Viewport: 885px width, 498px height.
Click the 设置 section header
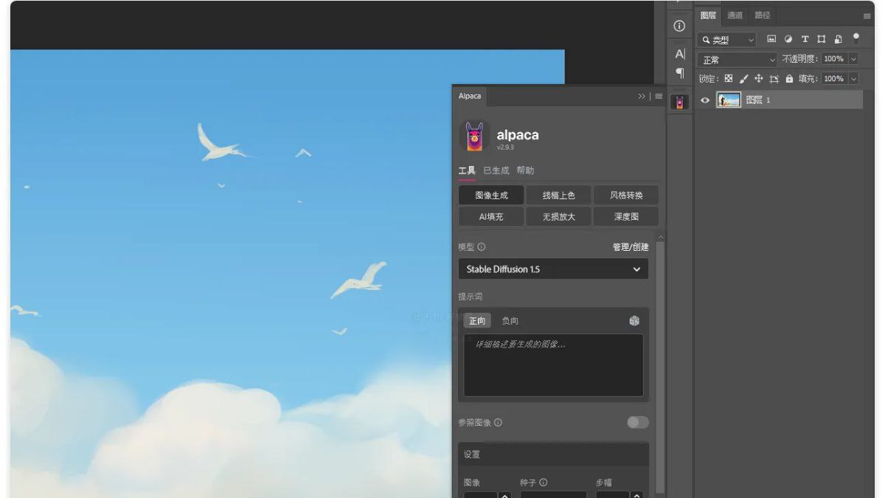click(x=553, y=454)
